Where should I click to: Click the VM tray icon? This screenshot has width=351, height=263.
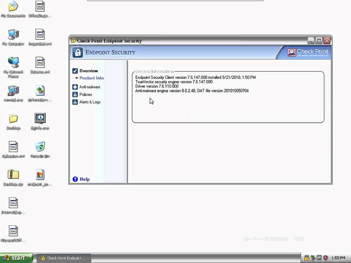click(319, 258)
